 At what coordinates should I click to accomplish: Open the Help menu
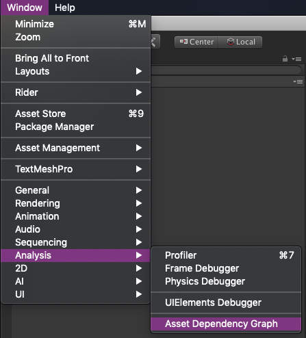coord(65,8)
